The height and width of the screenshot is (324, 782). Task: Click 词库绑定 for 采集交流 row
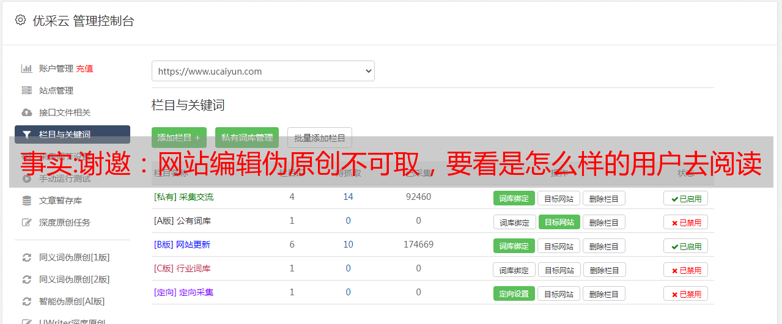tap(514, 198)
